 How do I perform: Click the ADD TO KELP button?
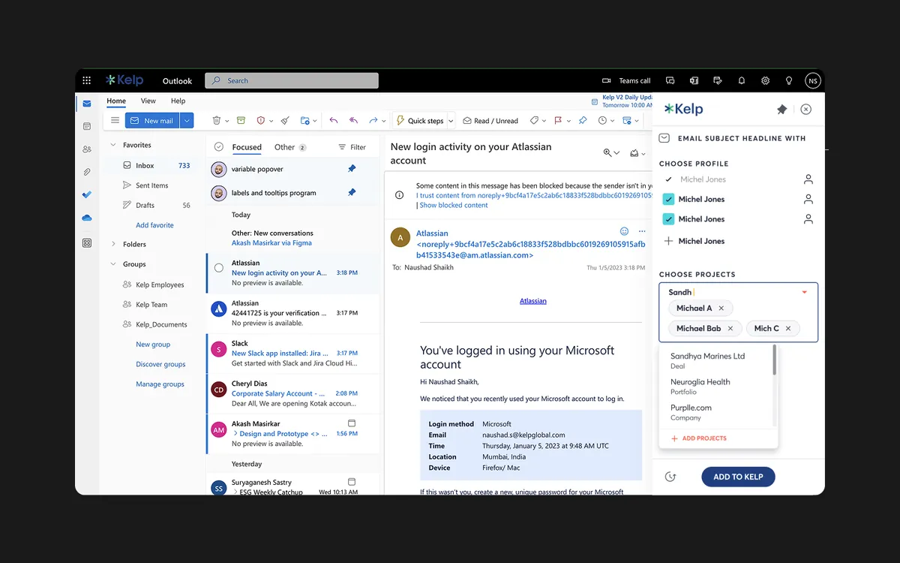click(x=738, y=477)
